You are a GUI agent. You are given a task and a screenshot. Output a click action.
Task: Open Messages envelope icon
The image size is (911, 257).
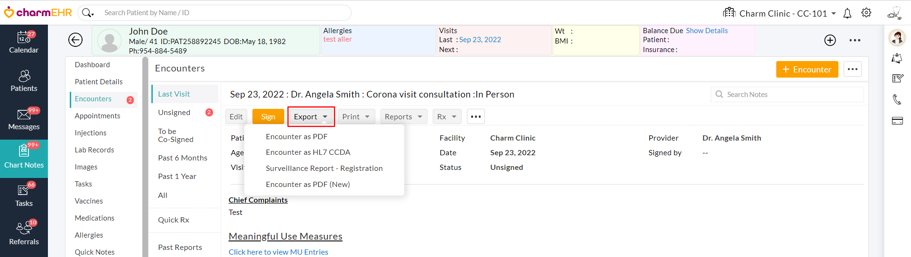click(x=24, y=115)
